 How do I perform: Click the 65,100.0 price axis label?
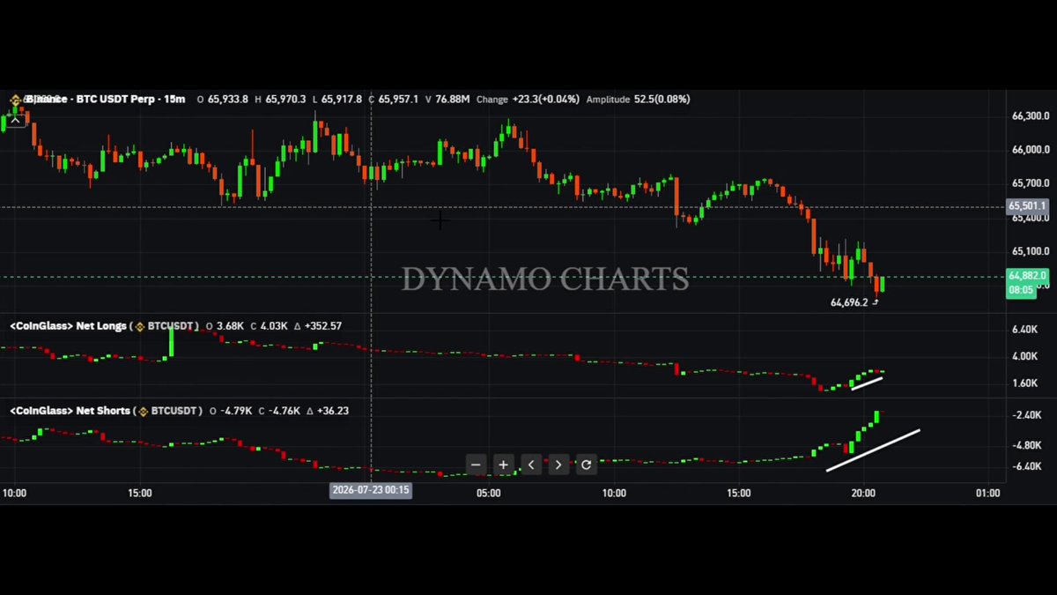1031,251
